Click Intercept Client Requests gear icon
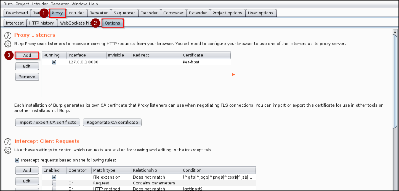The image size is (399, 191). point(7,150)
